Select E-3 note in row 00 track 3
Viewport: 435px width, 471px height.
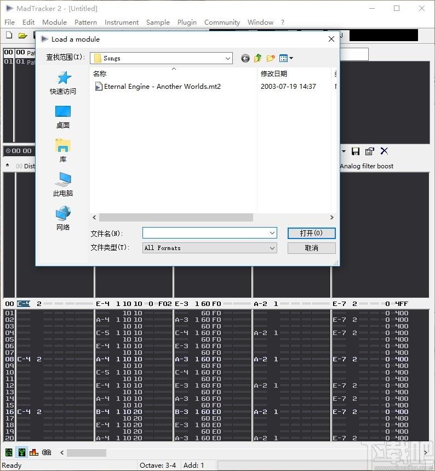182,304
